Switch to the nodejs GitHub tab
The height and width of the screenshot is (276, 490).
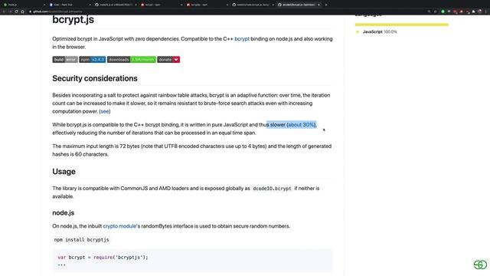click(x=115, y=5)
